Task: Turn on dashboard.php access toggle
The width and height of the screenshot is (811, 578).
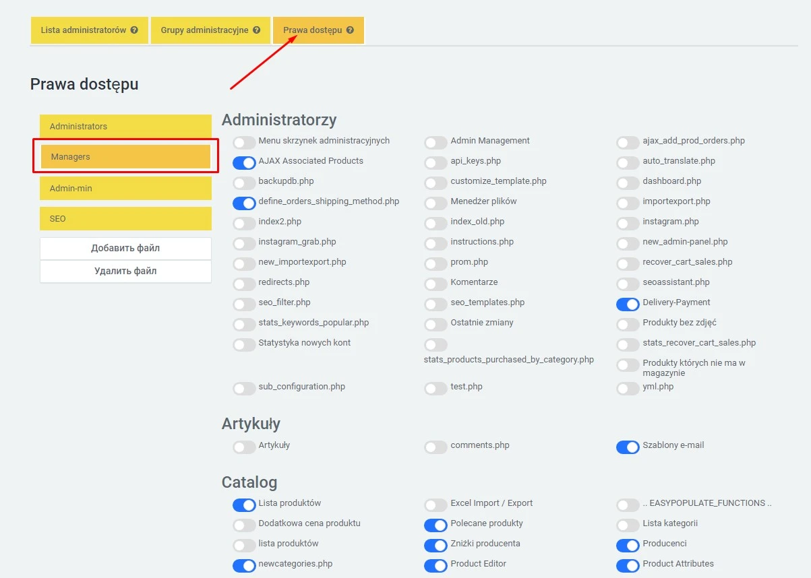Action: [x=628, y=183]
